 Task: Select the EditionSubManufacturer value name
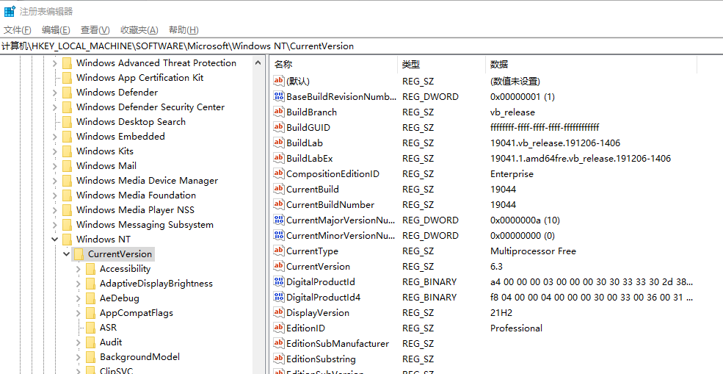tap(338, 344)
